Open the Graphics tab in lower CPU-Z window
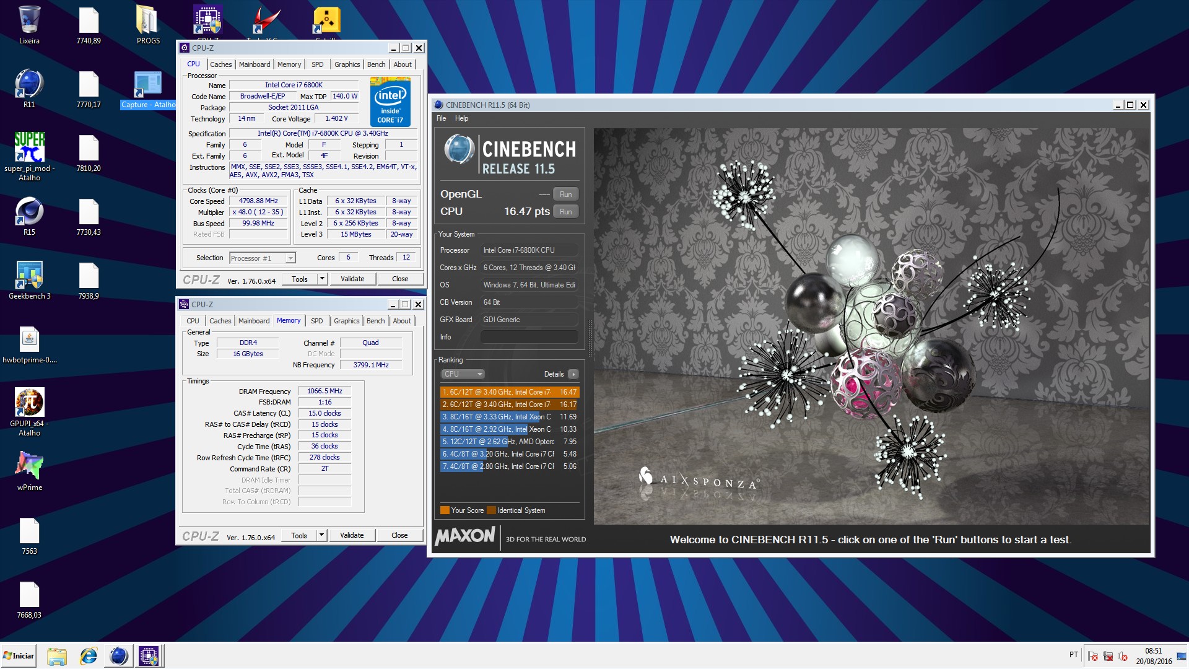Viewport: 1189px width, 669px height. click(346, 321)
